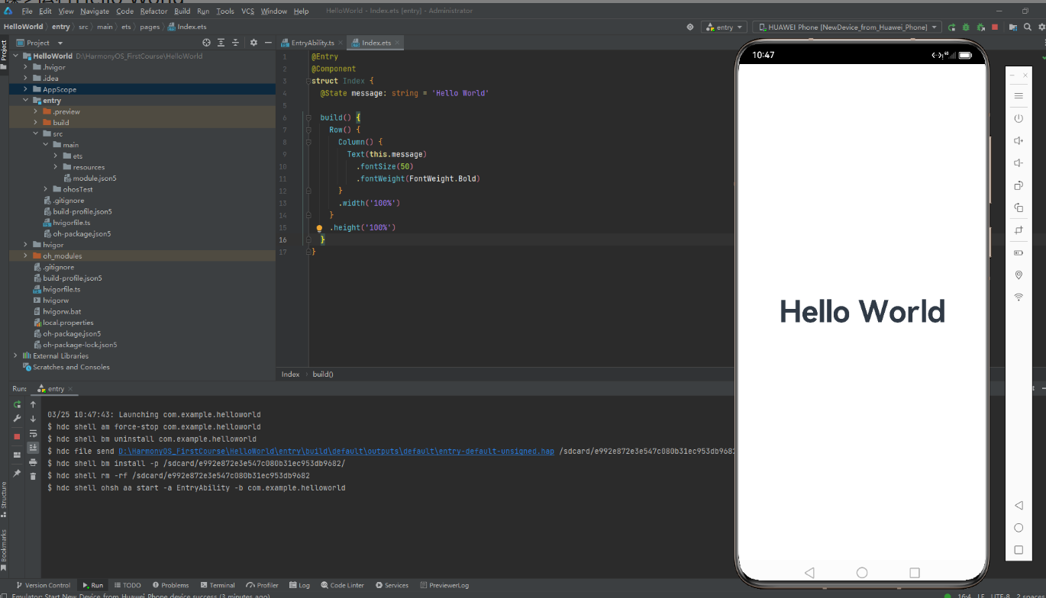Open emulator location settings
This screenshot has height=598, width=1046.
[1019, 275]
